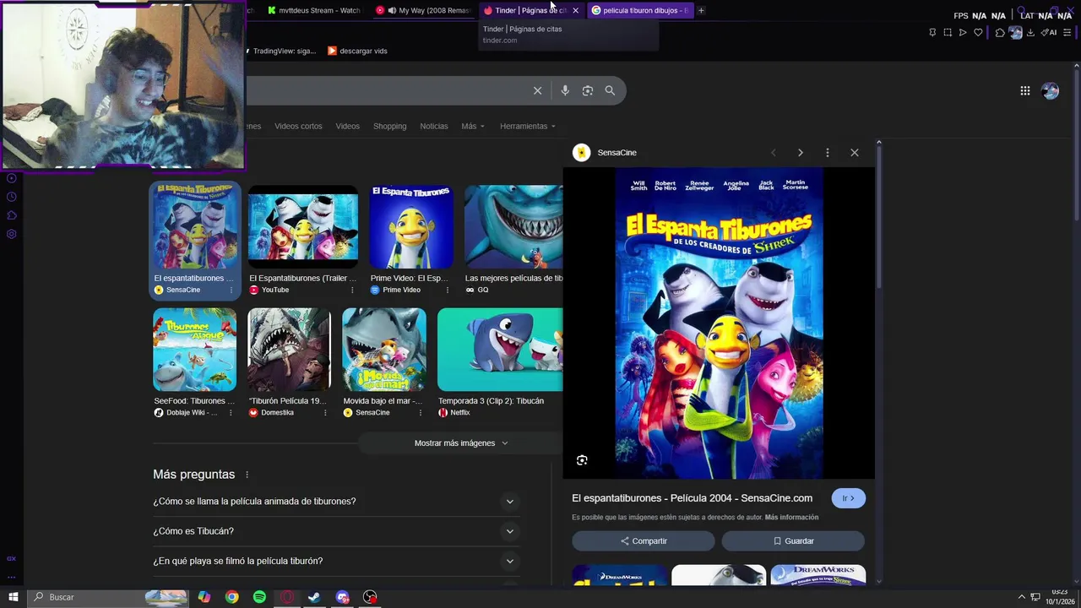The height and width of the screenshot is (608, 1081).
Task: Switch to mvttdeus Stream tab
Action: click(313, 10)
